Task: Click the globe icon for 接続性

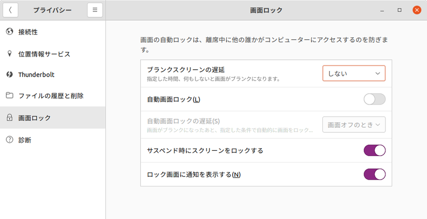Action: pos(9,32)
